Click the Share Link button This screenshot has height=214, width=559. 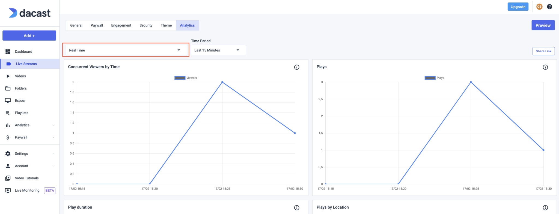[543, 51]
